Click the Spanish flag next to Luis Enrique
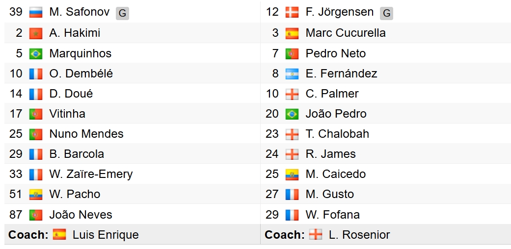The width and height of the screenshot is (511, 249). [x=59, y=235]
